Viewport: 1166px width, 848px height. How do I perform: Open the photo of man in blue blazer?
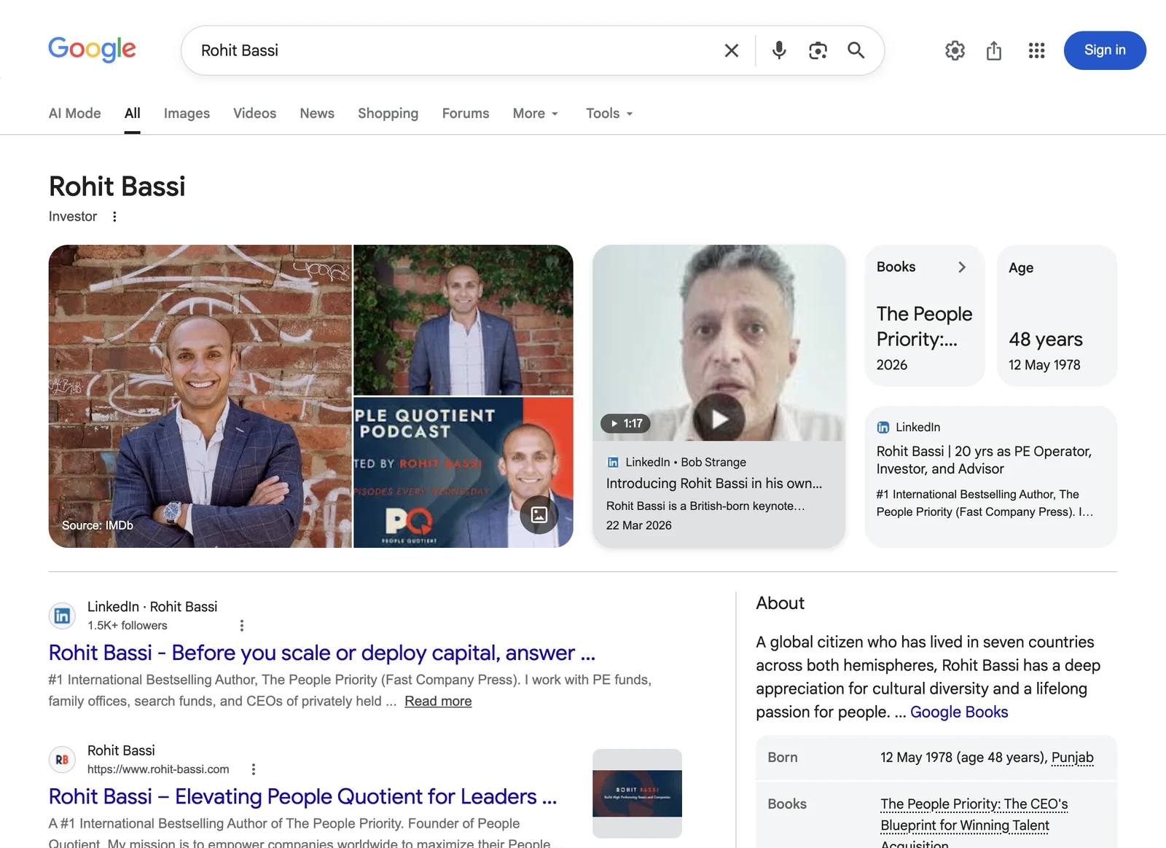[x=463, y=320]
